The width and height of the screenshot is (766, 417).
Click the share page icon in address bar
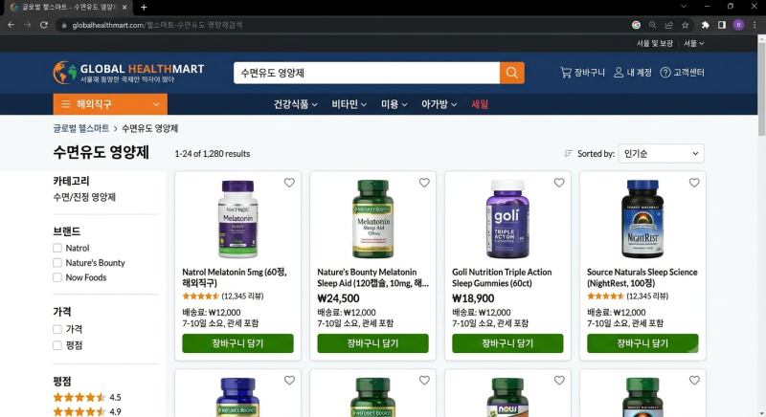668,25
